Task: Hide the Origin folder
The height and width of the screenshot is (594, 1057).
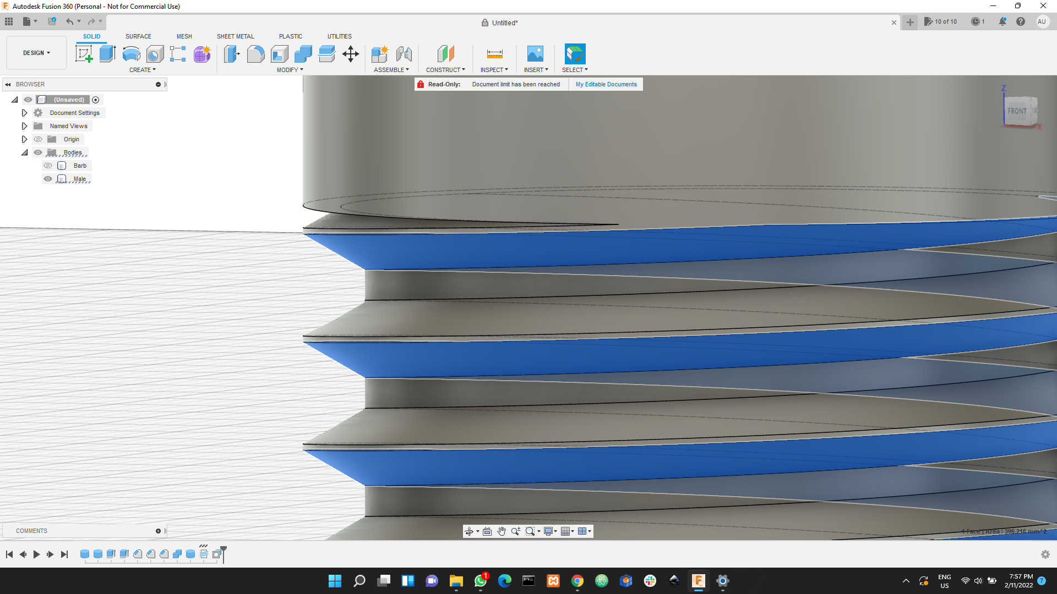Action: (38, 139)
